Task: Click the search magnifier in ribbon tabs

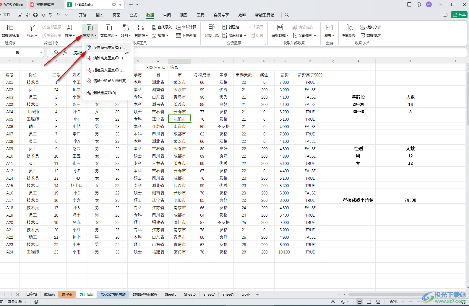Action: point(287,15)
